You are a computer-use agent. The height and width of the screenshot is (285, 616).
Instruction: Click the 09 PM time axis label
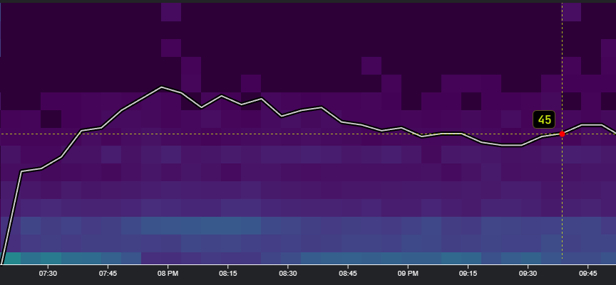coord(408,273)
